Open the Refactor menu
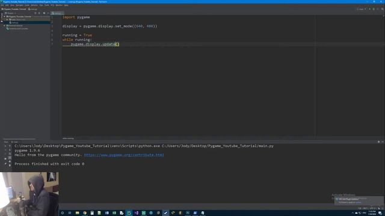Image resolution: width=385 pixels, height=216 pixels. 34,5
